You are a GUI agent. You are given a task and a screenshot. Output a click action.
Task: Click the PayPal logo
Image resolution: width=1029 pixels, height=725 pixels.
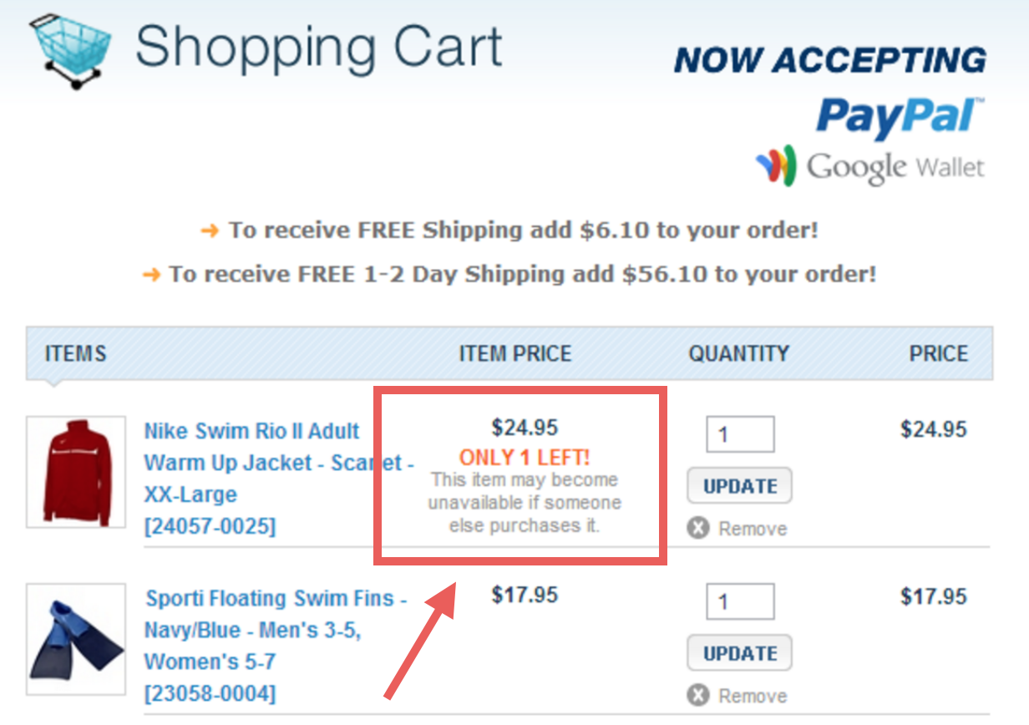pos(900,116)
